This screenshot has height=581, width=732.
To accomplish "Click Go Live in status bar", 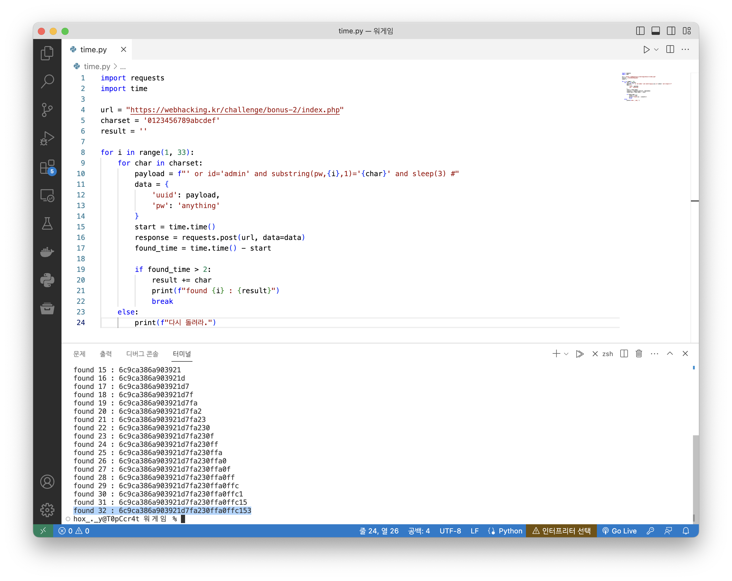I will coord(620,531).
